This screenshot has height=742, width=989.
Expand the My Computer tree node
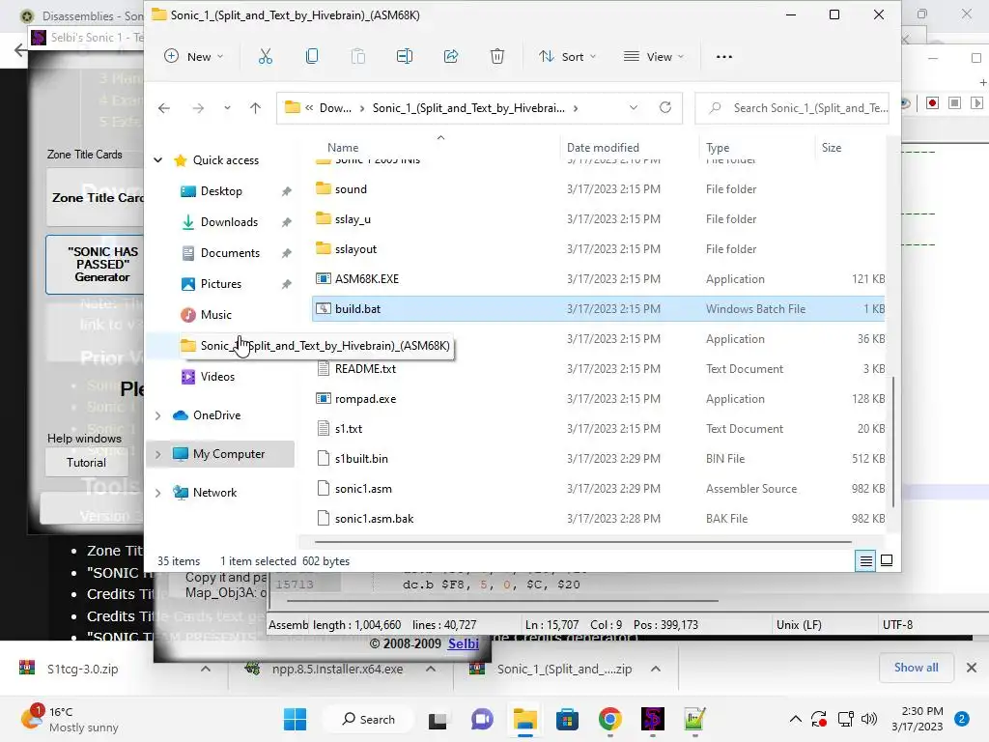click(157, 454)
